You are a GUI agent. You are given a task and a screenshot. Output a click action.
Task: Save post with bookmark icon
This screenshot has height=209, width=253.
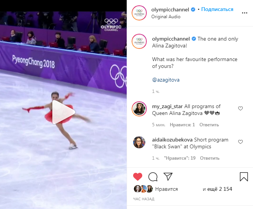coord(244,177)
